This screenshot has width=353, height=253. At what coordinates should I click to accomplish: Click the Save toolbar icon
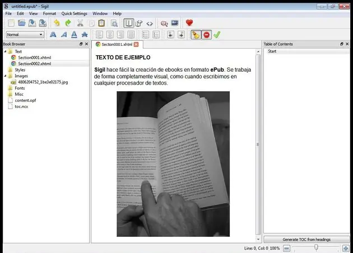[32, 23]
